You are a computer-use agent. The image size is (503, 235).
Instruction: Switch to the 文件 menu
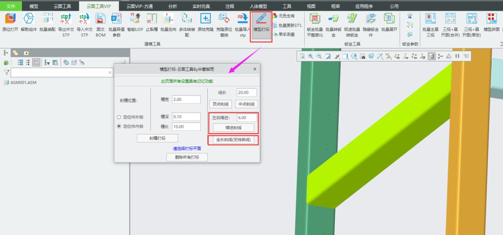(11, 6)
